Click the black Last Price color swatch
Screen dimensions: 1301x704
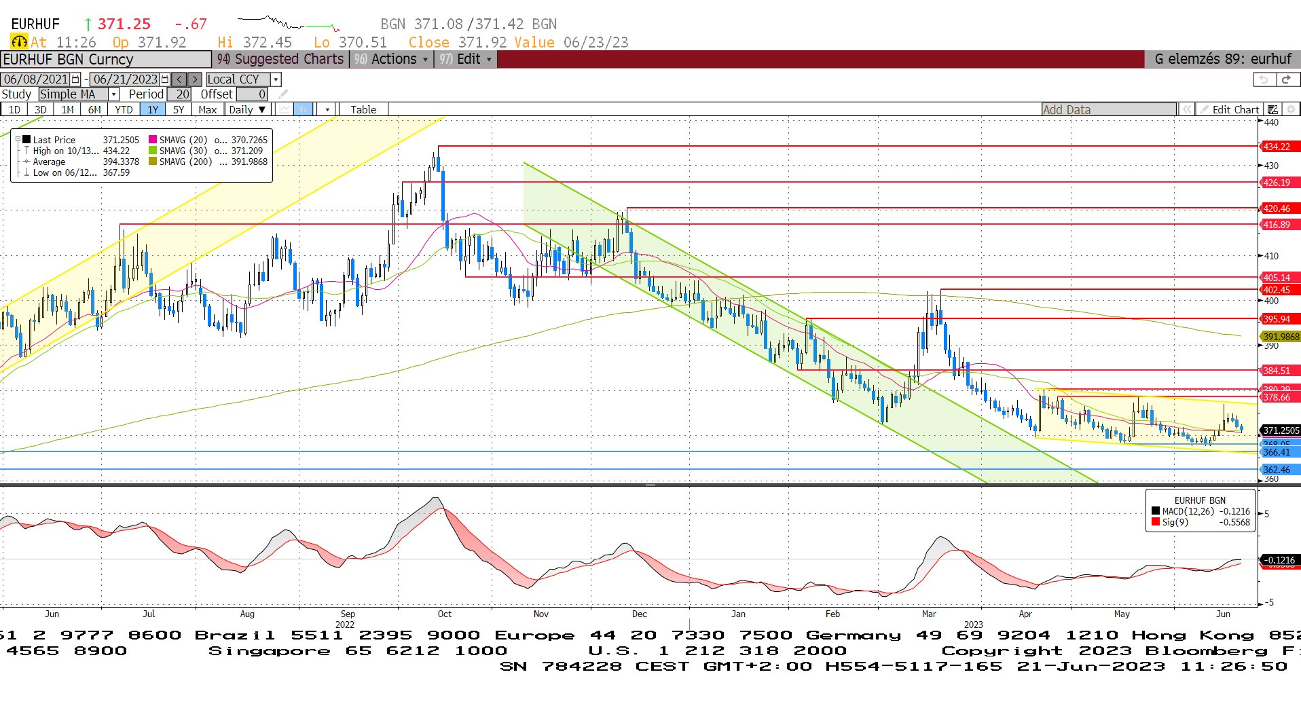pos(26,140)
